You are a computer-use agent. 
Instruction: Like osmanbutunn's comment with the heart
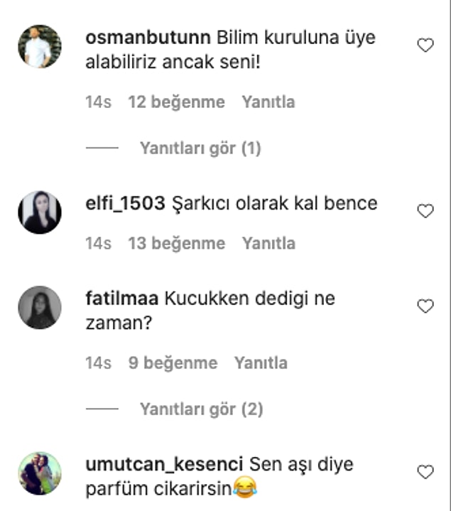pyautogui.click(x=425, y=45)
